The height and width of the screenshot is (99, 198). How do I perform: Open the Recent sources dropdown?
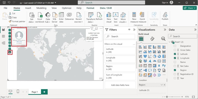tap(79, 18)
